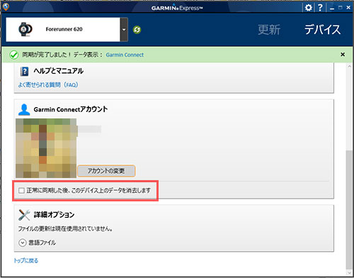This screenshot has height=278, width=354.
Task: Click the ヘルプとマニュアル heading
Action: 58,71
